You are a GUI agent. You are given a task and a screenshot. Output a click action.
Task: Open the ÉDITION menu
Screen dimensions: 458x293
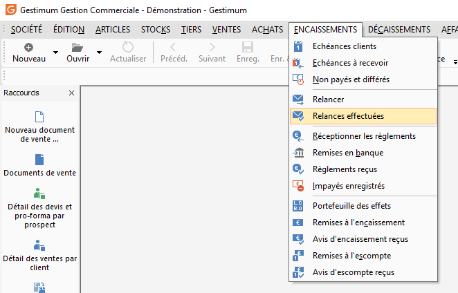69,30
